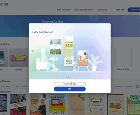Select the third carousel page dot
Viewport: 140px width, 115px height.
[x=71, y=77]
